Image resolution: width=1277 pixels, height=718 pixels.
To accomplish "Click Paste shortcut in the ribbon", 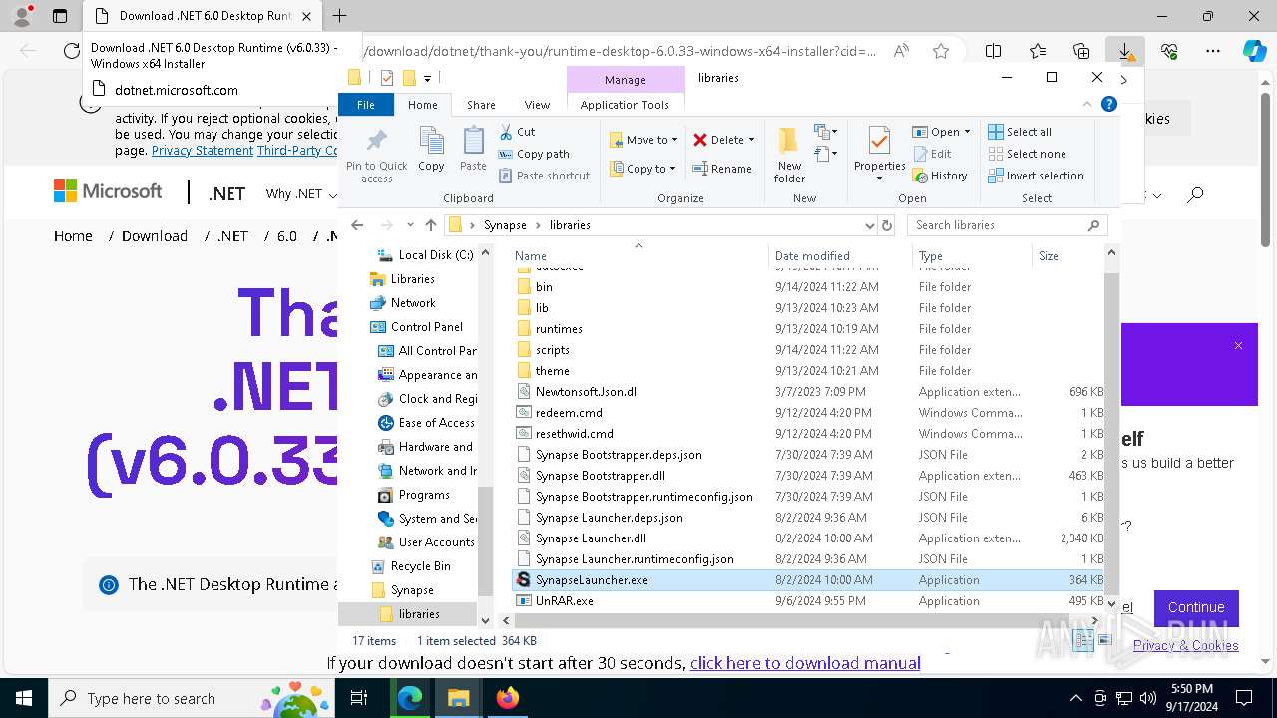I will pyautogui.click(x=544, y=176).
